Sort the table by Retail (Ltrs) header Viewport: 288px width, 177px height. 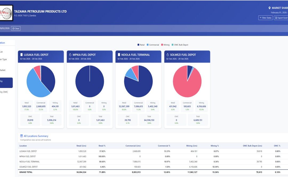click(x=81, y=146)
